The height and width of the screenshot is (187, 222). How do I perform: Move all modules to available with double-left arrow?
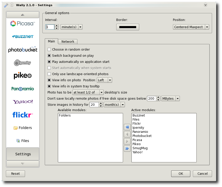coord(127,127)
